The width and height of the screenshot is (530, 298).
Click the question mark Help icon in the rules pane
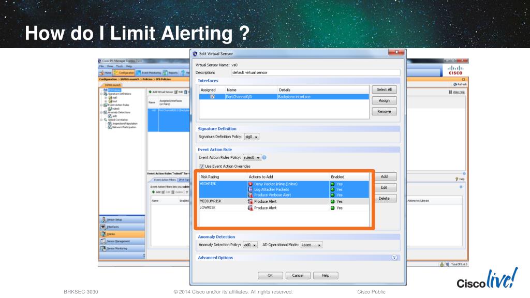[x=457, y=179]
